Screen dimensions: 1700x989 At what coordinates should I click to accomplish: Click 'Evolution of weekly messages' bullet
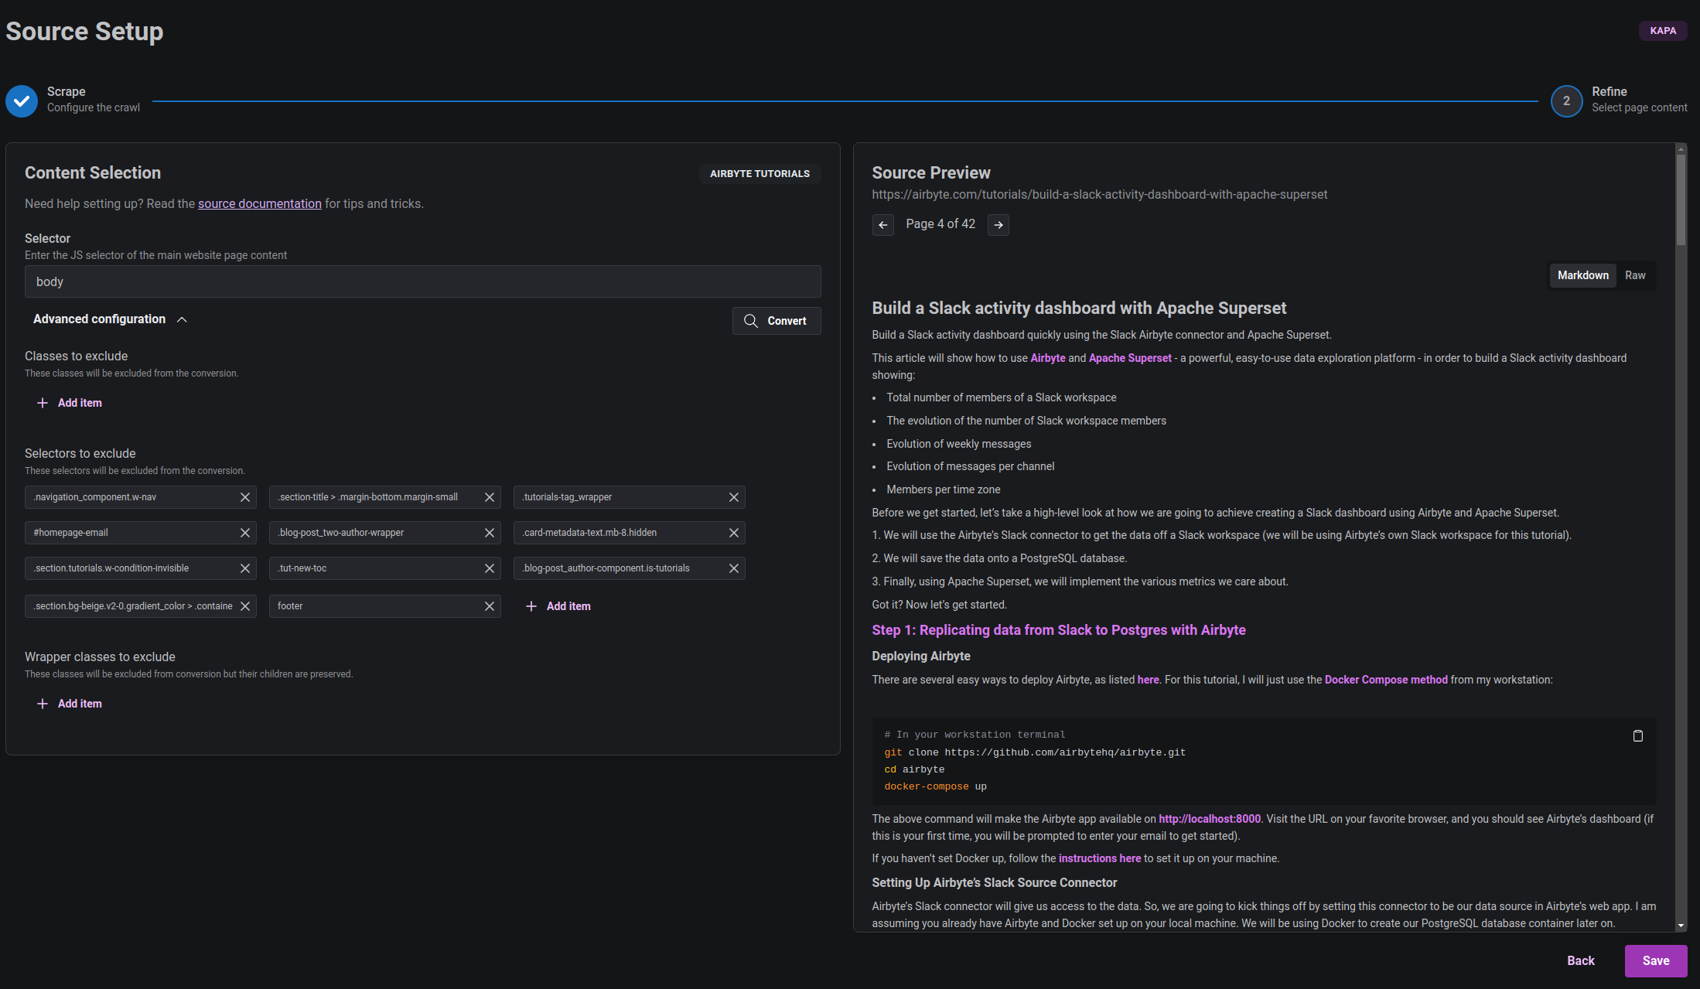(959, 444)
